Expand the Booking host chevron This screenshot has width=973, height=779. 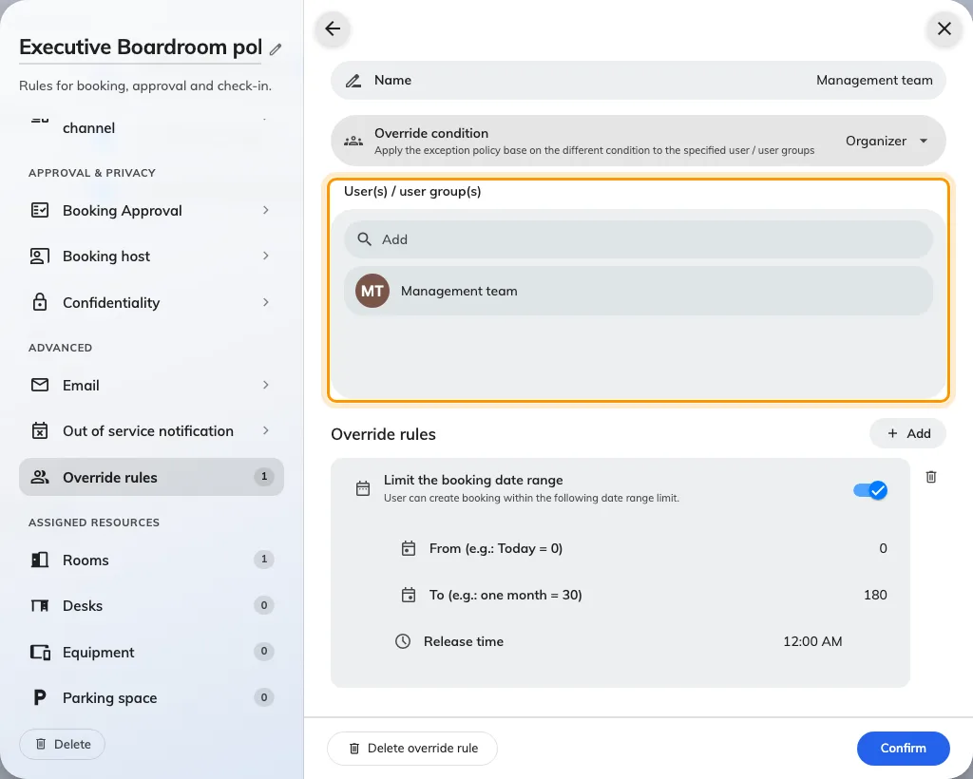(x=266, y=256)
